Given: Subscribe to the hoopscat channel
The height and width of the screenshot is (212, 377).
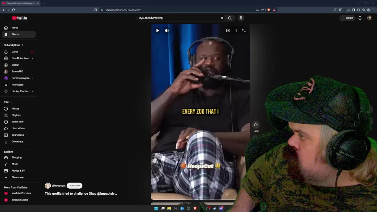Looking at the screenshot, I should [x=75, y=185].
